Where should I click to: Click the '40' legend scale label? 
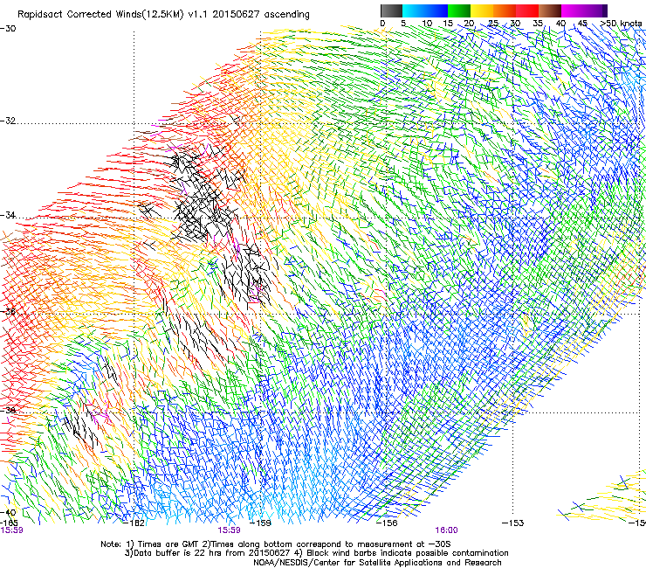[560, 24]
